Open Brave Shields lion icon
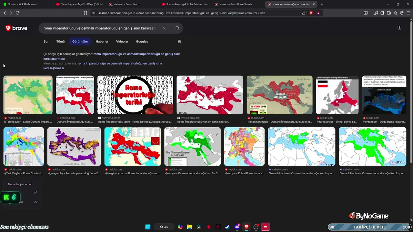The width and height of the screenshot is (413, 232). pyautogui.click(x=311, y=13)
